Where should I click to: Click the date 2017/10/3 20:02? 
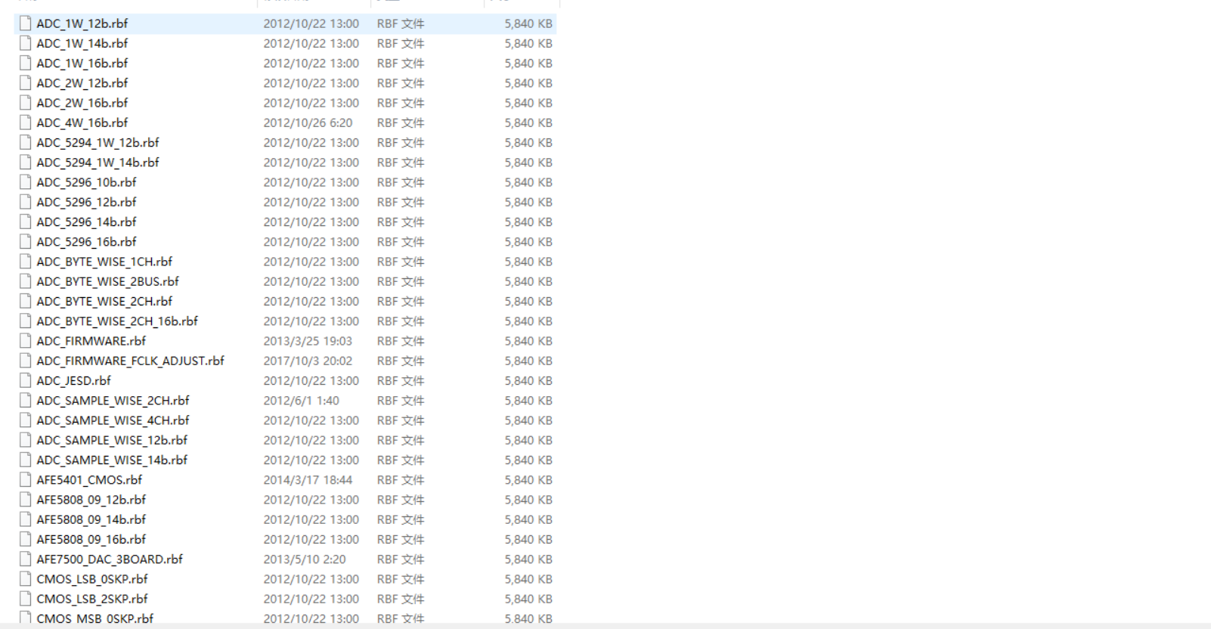click(x=308, y=361)
